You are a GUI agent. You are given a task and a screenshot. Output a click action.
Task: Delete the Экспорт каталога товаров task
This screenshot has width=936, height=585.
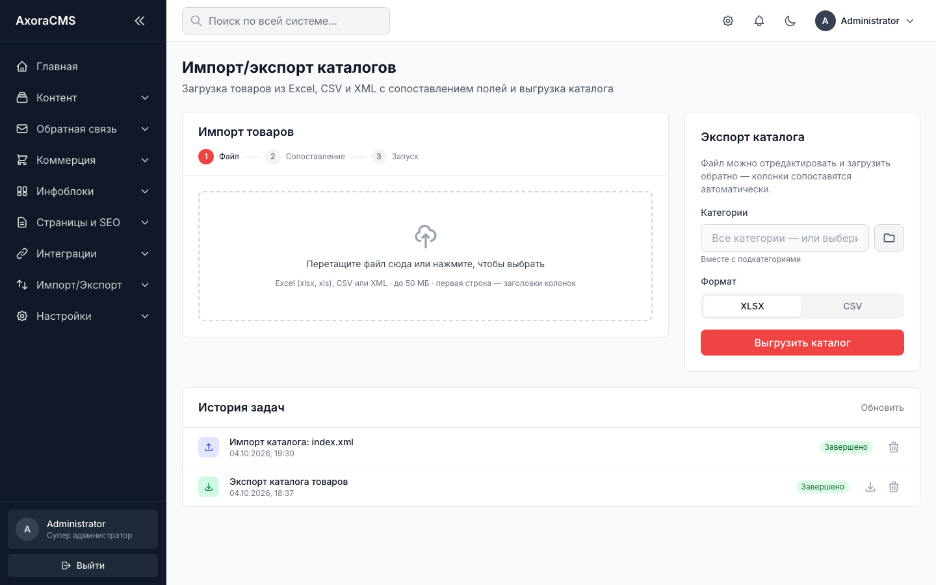pos(894,487)
